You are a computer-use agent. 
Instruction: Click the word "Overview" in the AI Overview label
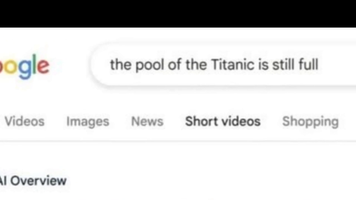[38, 181]
